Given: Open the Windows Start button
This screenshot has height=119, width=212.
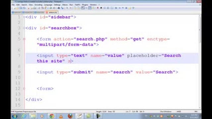Looking at the screenshot, I should 15,116.
